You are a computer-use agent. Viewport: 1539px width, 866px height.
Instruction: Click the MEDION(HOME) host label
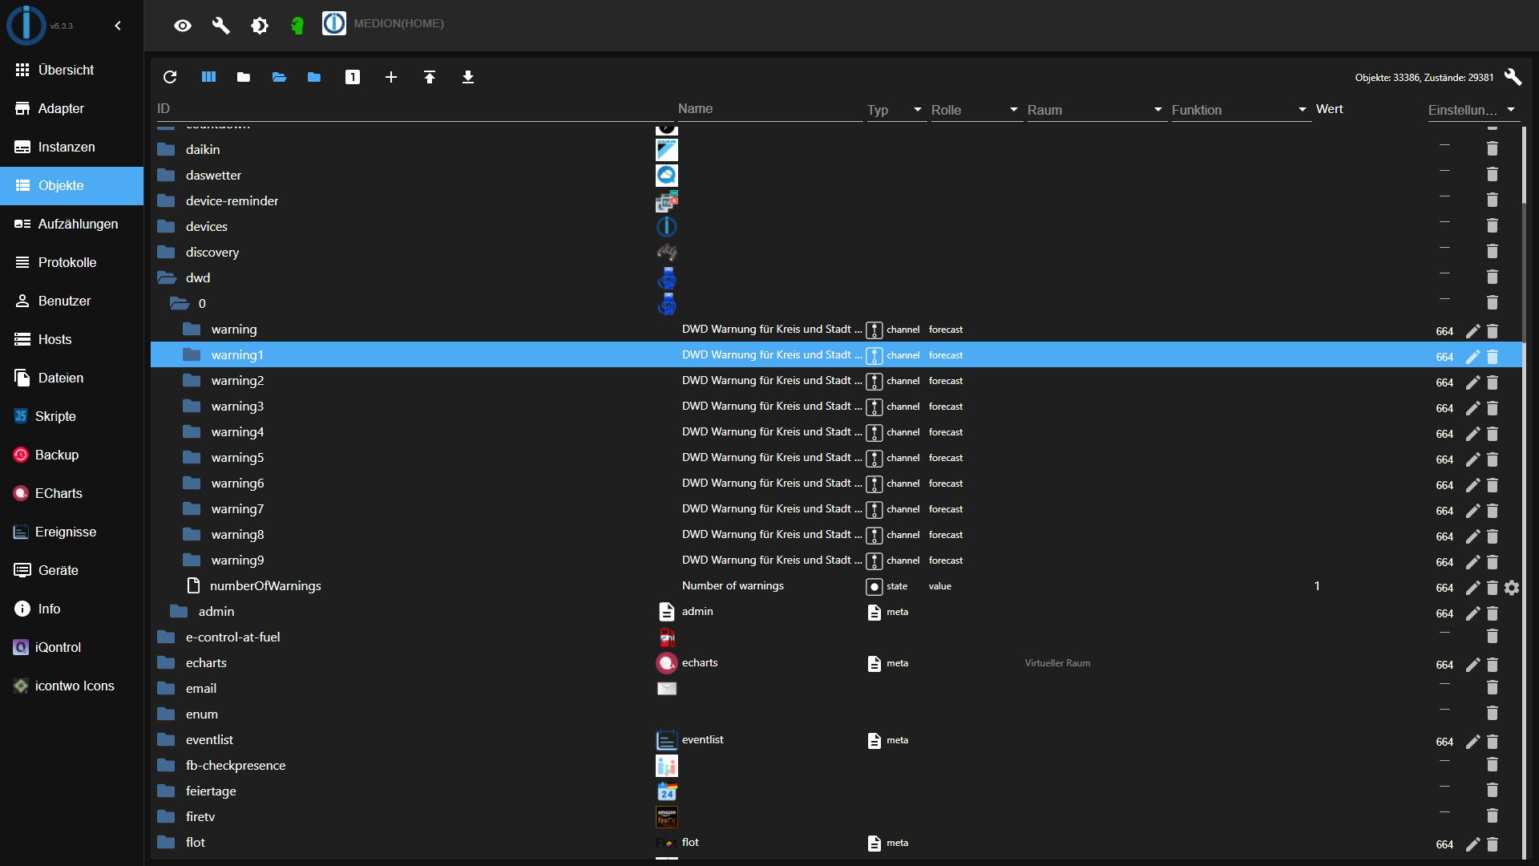pyautogui.click(x=398, y=24)
